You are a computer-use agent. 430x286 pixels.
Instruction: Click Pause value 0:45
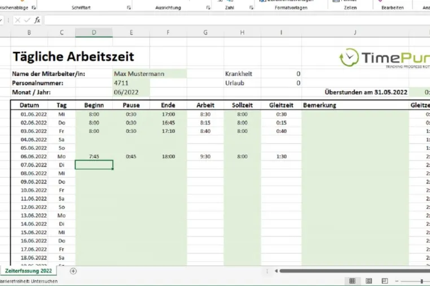(x=131, y=157)
